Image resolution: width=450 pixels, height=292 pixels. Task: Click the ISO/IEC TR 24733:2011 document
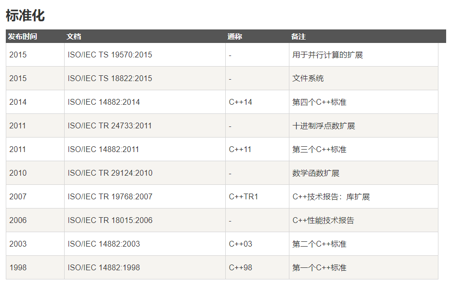(x=109, y=126)
